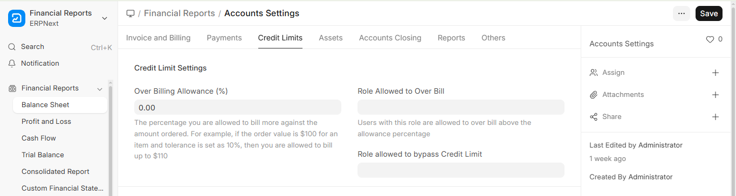Image resolution: width=736 pixels, height=196 pixels.
Task: Like the document with heart icon
Action: (x=710, y=39)
